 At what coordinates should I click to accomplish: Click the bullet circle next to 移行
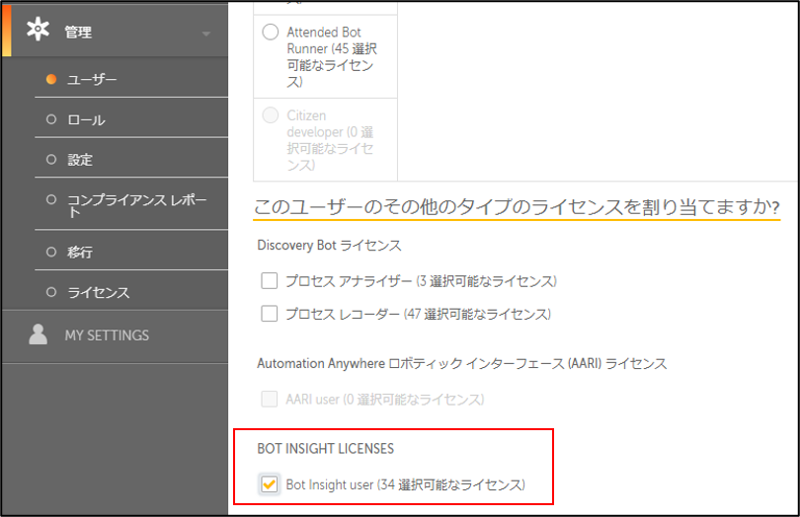(x=51, y=252)
